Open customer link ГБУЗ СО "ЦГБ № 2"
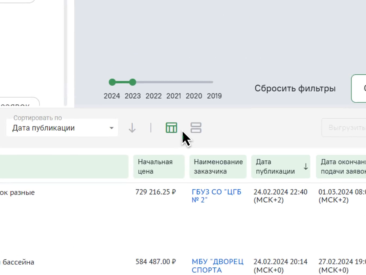This screenshot has width=366, height=275. coord(216,196)
